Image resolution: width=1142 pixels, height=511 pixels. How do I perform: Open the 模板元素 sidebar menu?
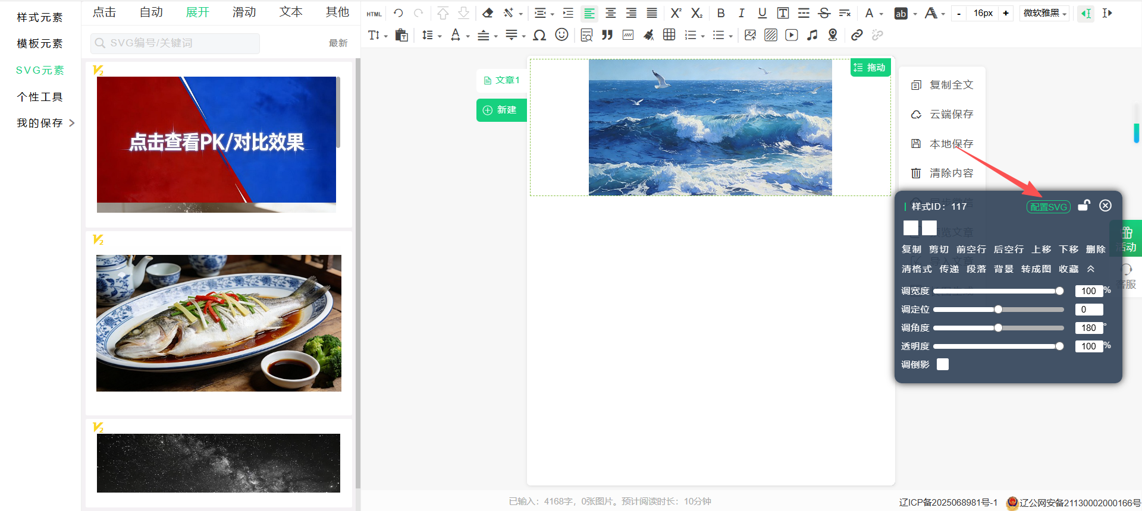[40, 43]
